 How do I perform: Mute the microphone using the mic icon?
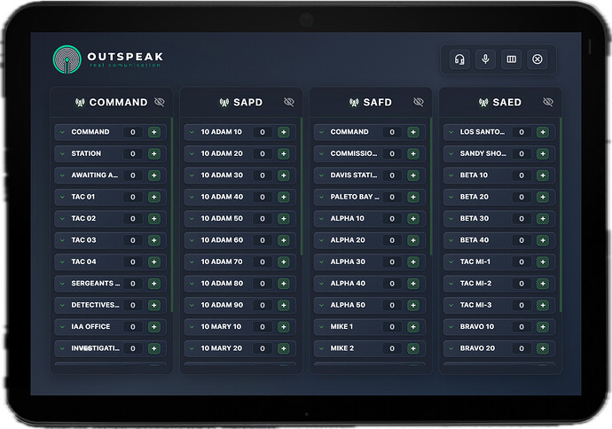coord(485,59)
